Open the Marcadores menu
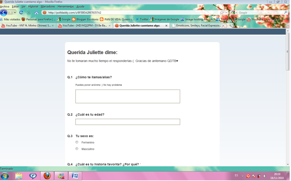 pos(48,7)
